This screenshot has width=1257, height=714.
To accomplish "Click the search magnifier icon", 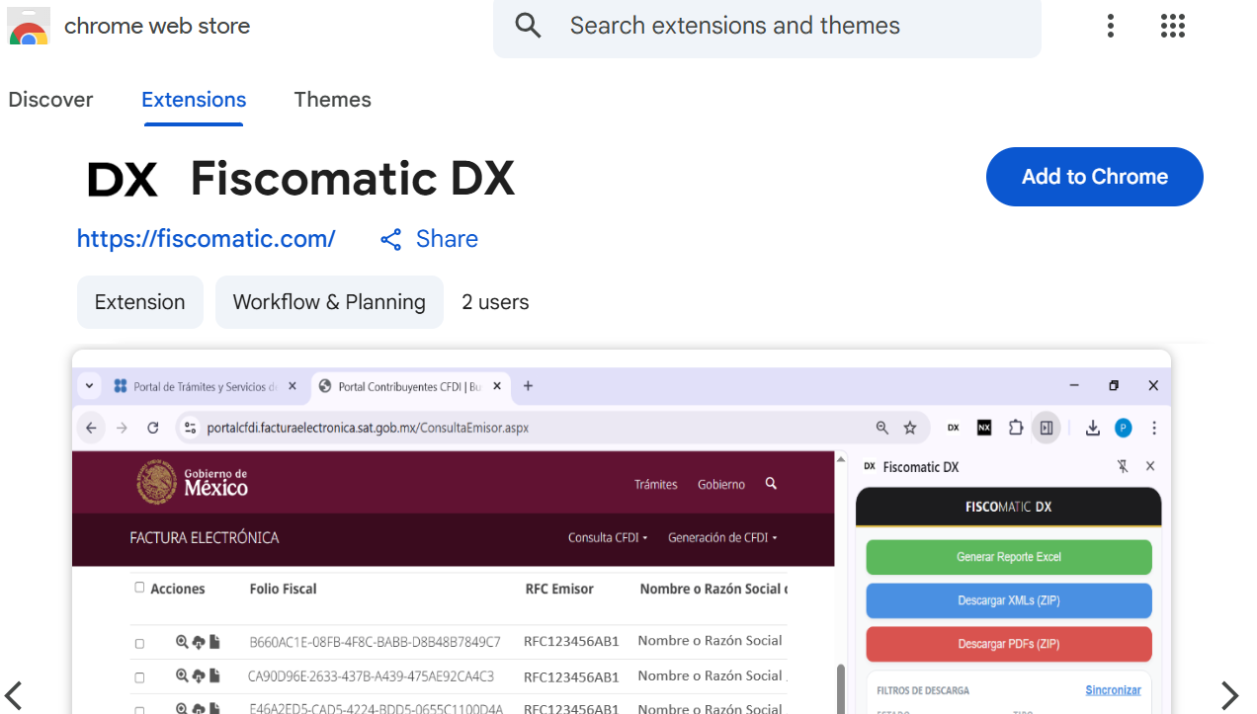I will point(529,26).
